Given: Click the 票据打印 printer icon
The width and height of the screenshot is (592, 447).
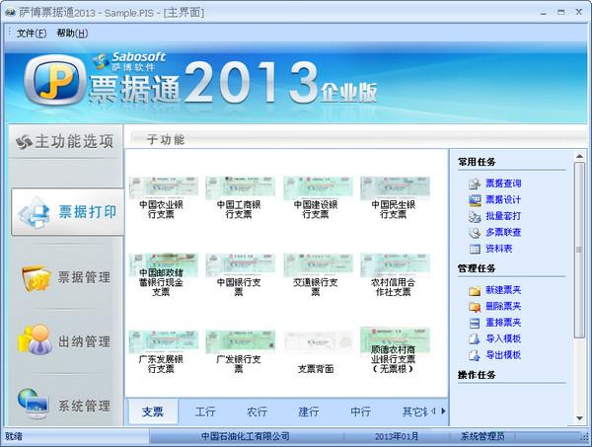Looking at the screenshot, I should tap(34, 212).
